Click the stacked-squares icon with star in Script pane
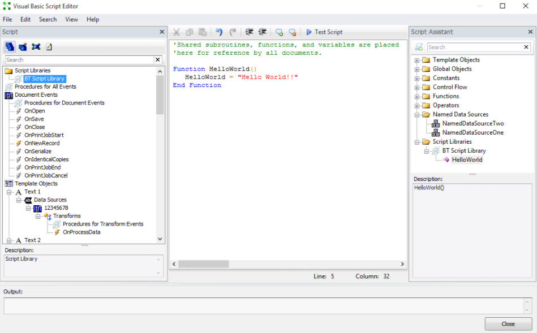 click(x=23, y=46)
